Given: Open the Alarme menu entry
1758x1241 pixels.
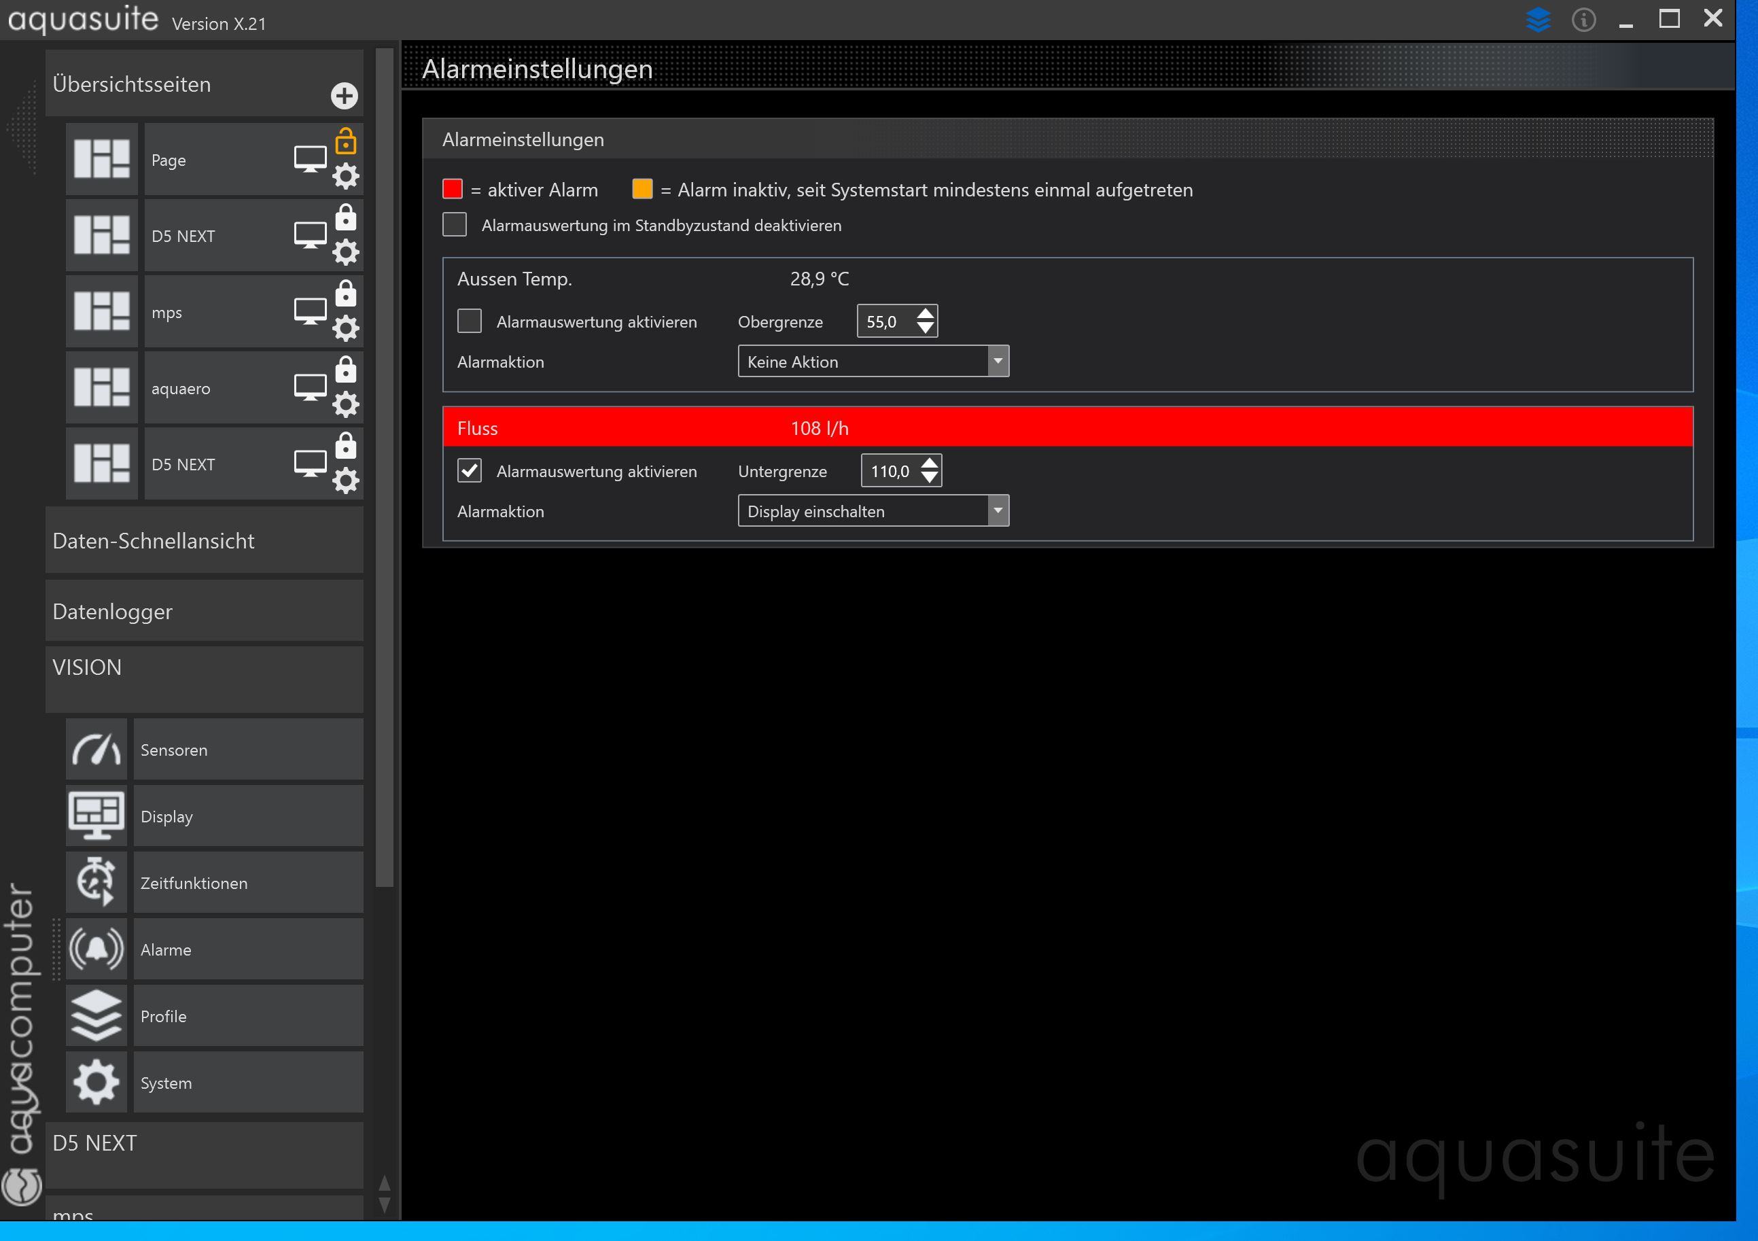Looking at the screenshot, I should coord(249,949).
